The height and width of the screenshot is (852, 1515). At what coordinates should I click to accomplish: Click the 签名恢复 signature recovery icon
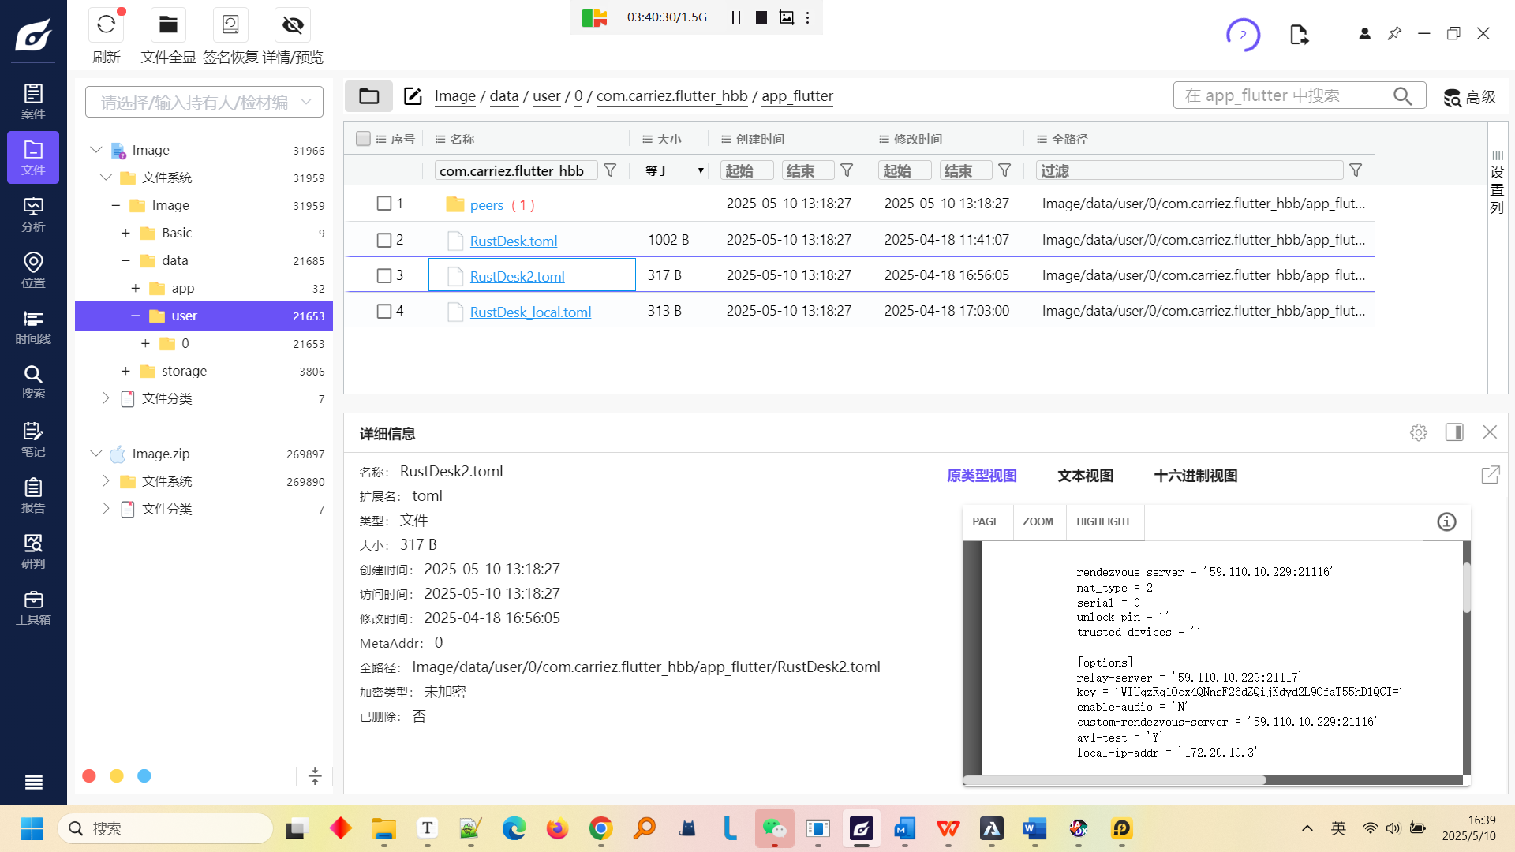230,25
